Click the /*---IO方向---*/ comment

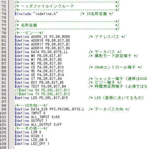click(31, 106)
